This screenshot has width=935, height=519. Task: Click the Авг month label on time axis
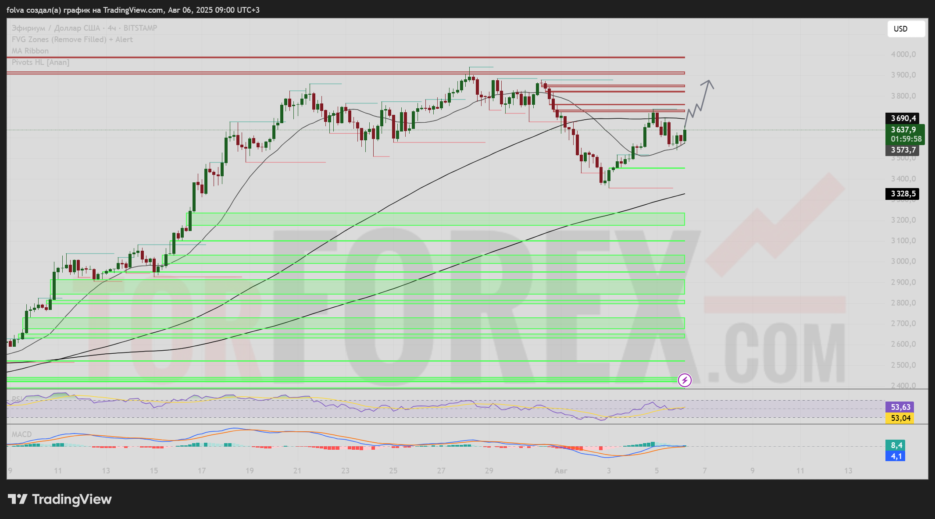[560, 471]
